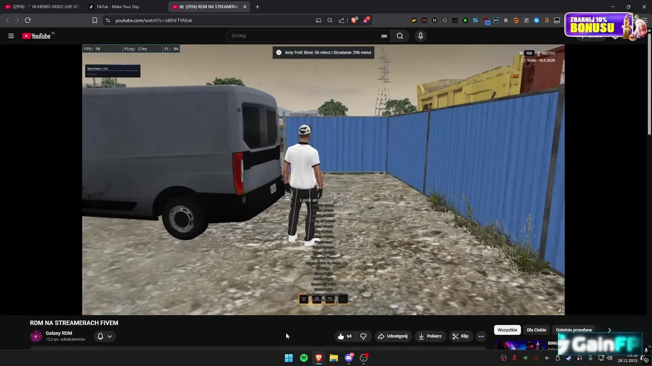Start voice search with the microphone
This screenshot has height=366, width=652.
420,36
